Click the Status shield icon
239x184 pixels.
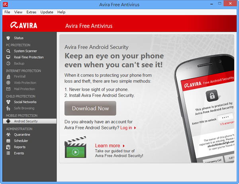pos(8,38)
